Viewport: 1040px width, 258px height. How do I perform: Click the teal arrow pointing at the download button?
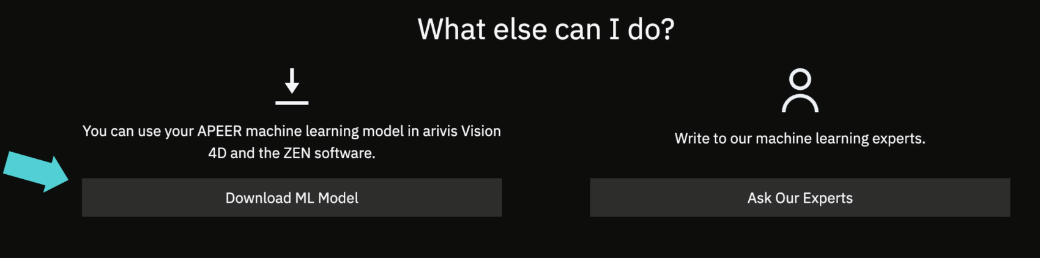click(x=37, y=171)
